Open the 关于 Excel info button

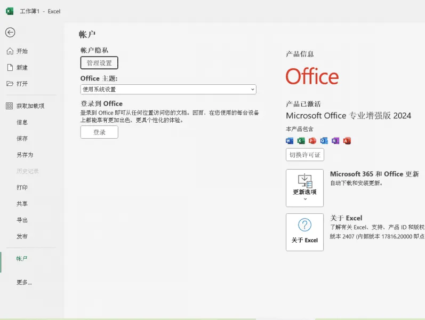304,232
